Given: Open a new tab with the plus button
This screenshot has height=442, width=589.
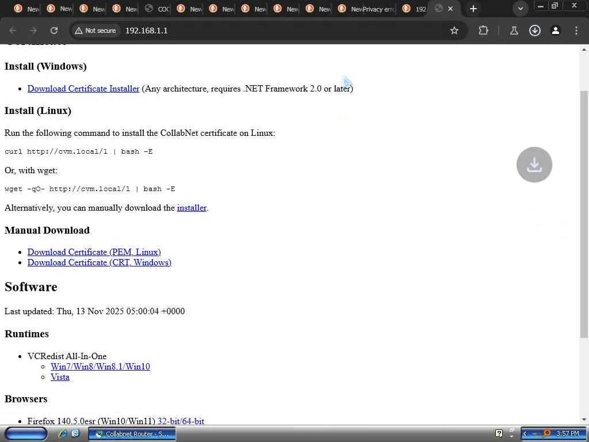Looking at the screenshot, I should point(473,9).
